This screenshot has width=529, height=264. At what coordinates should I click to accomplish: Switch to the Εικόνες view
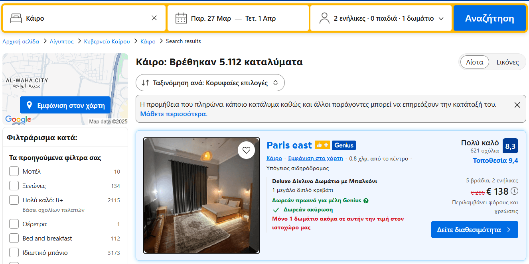tap(507, 62)
